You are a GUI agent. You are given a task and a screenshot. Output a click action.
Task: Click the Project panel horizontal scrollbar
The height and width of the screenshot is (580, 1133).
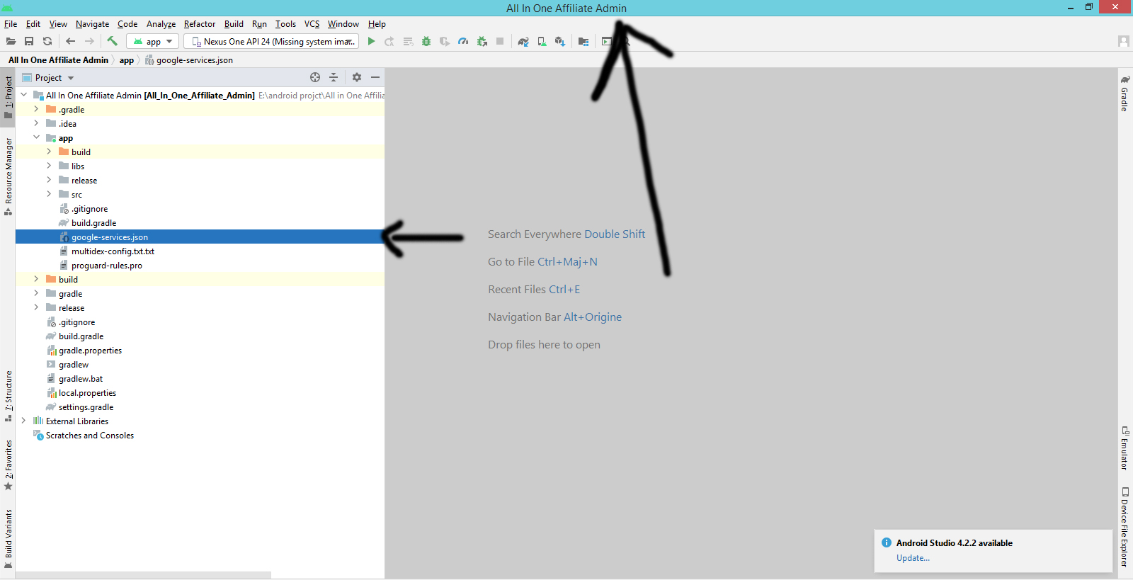coord(143,575)
